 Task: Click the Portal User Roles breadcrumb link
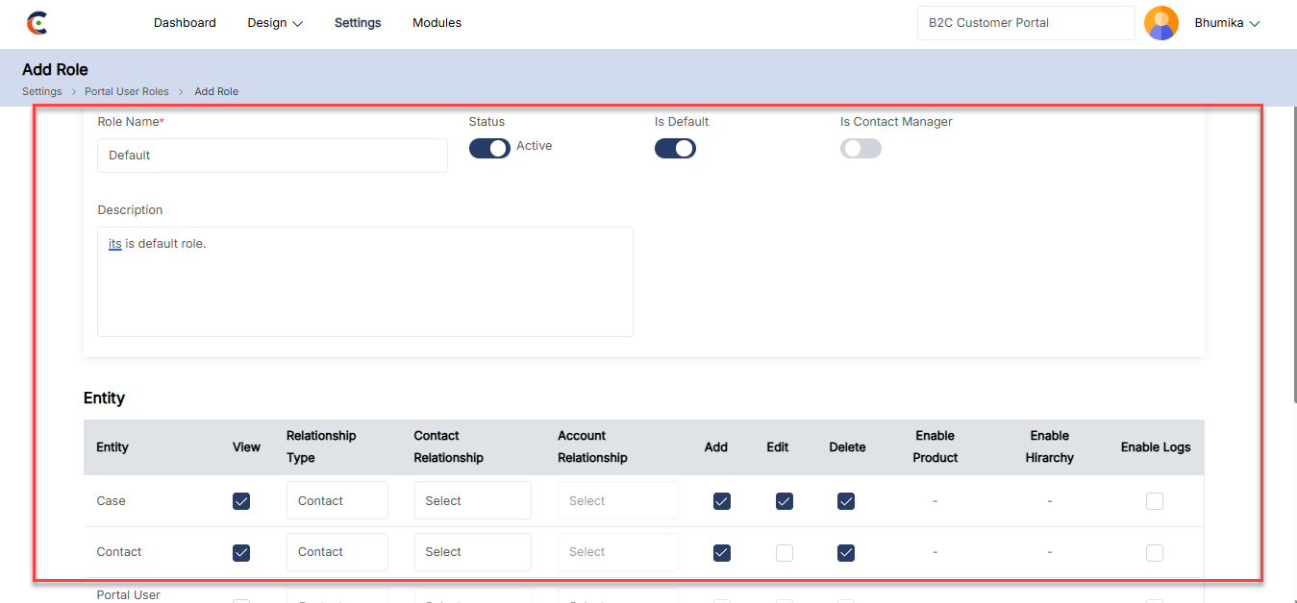(x=126, y=91)
